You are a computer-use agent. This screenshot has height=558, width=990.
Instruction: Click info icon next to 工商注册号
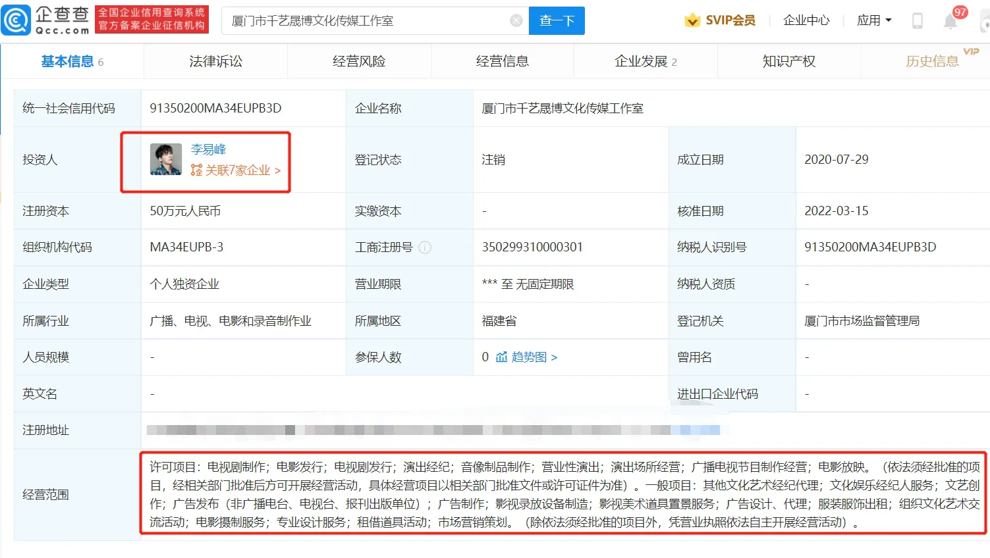point(425,247)
